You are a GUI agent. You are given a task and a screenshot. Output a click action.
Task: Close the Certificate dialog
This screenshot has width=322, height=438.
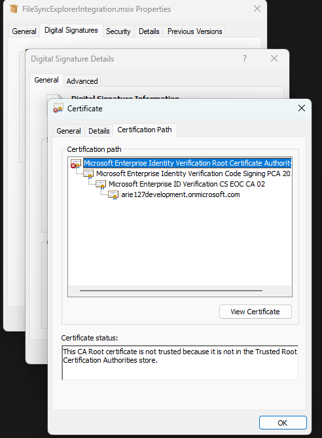click(301, 109)
